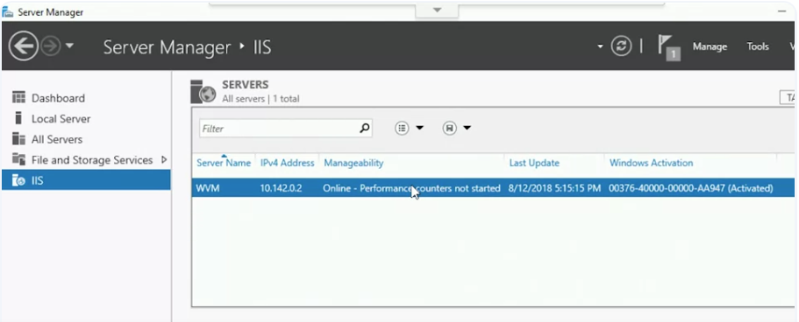
Task: Open dropdown arrow beside list options icon
Action: pos(419,129)
